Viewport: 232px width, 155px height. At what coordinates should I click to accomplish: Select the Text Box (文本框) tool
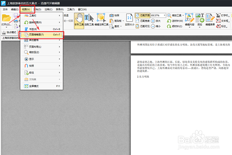coord(222,21)
